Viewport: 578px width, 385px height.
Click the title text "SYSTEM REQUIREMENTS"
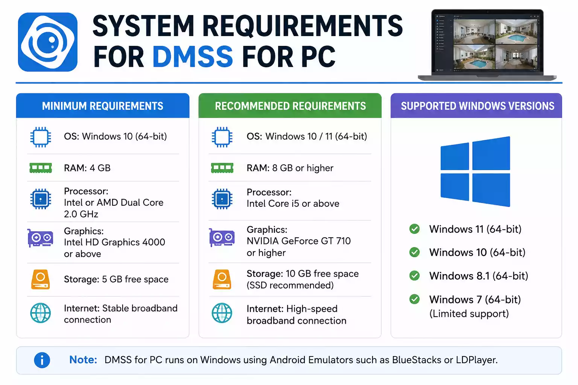248,26
